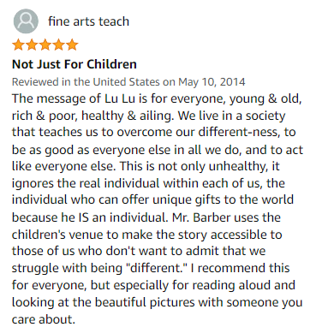The image size is (316, 333).
Task: Click the first orange rating star
Action: pos(18,45)
